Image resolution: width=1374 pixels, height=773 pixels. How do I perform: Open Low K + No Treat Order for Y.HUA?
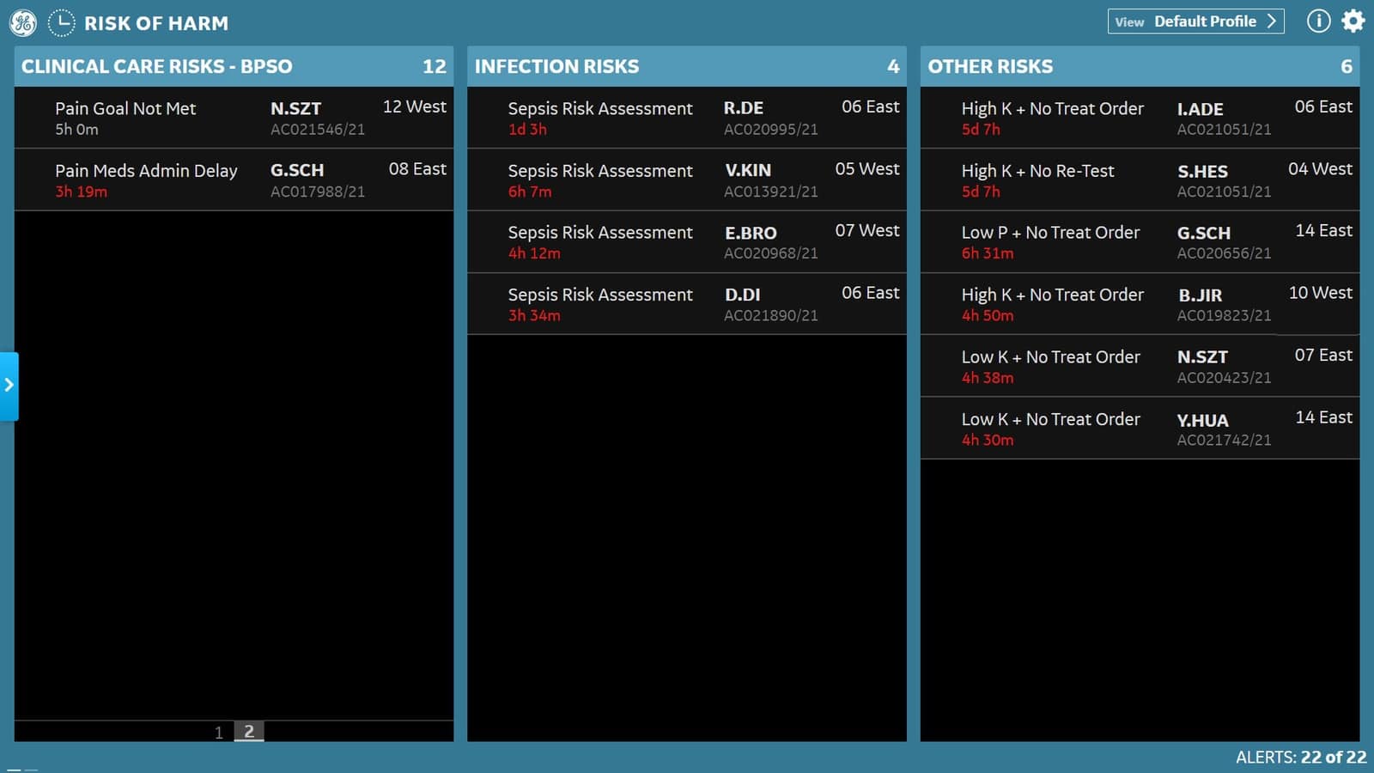[1140, 429]
